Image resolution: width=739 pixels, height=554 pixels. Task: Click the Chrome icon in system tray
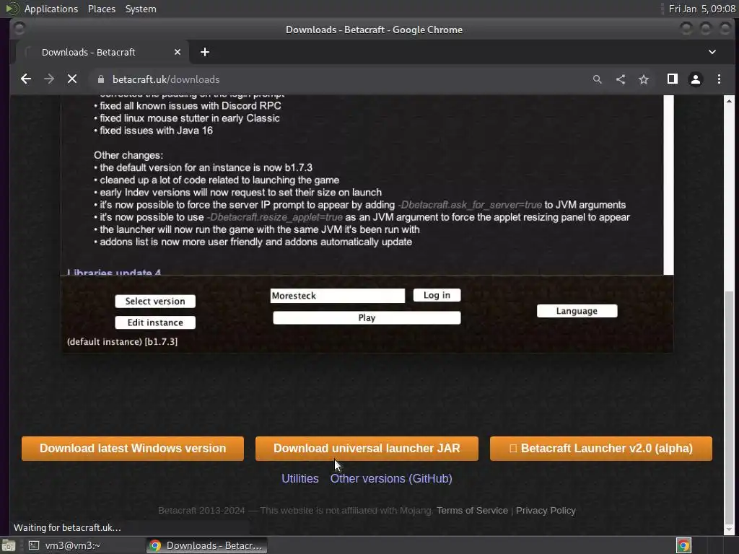click(x=683, y=545)
